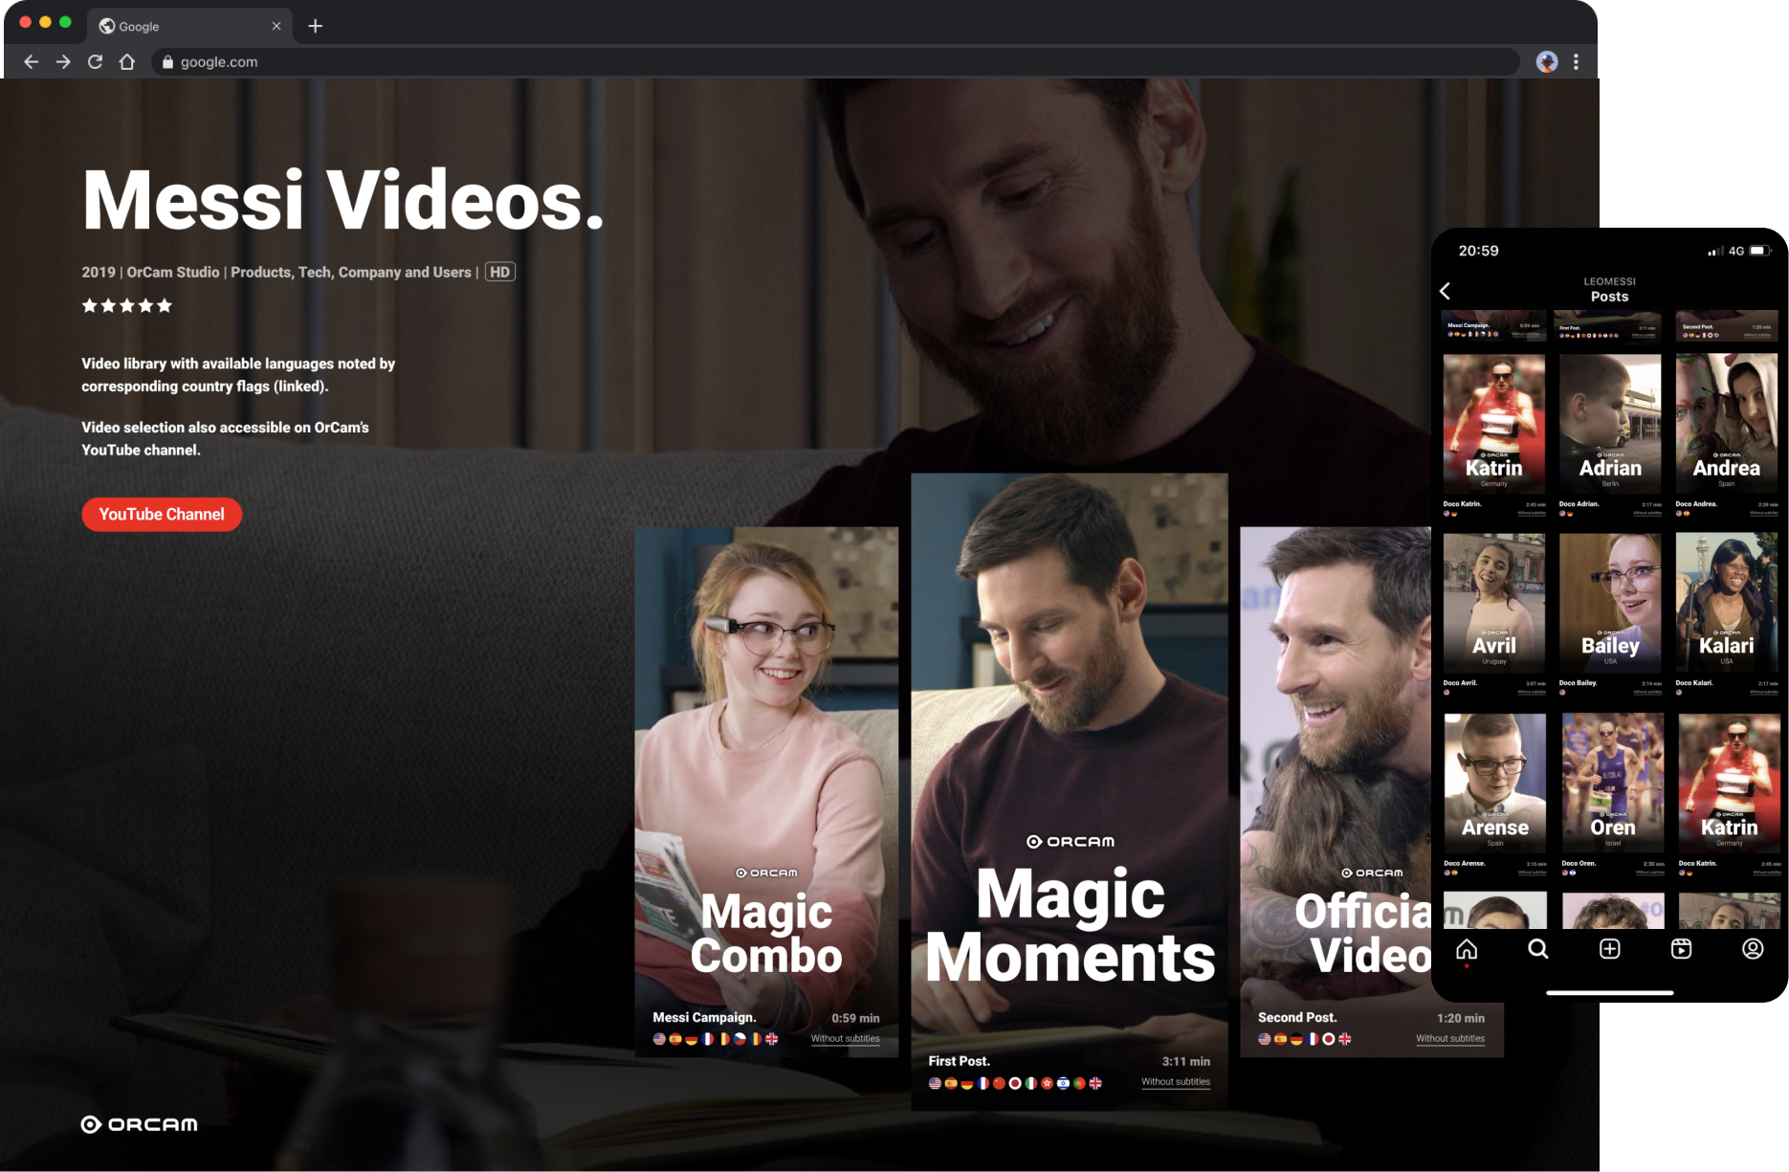
Task: Open the Avril post on phone
Action: click(x=1494, y=603)
